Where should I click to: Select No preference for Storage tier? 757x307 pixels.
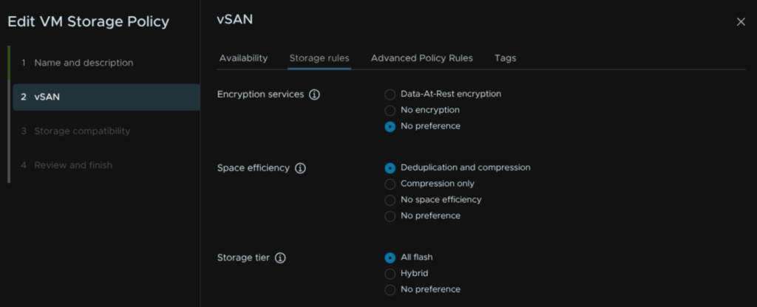tap(390, 289)
